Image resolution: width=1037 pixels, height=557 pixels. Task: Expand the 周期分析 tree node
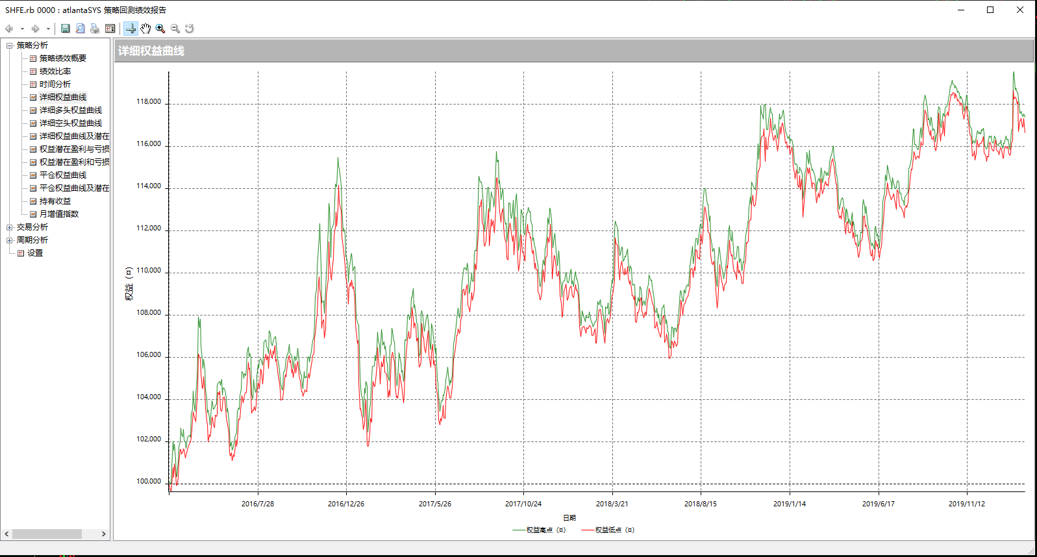[10, 240]
